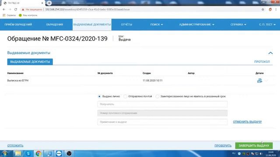Click the Номер почтового отправления field
280x157 pixels.
tap(162, 113)
